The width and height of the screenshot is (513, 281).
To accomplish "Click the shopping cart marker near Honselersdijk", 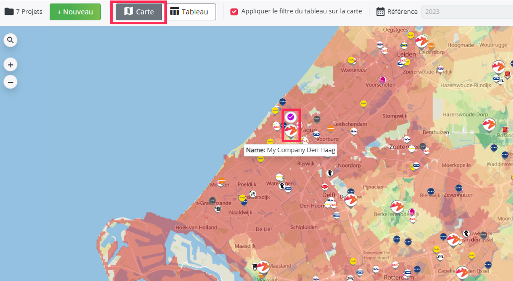I will [x=252, y=194].
